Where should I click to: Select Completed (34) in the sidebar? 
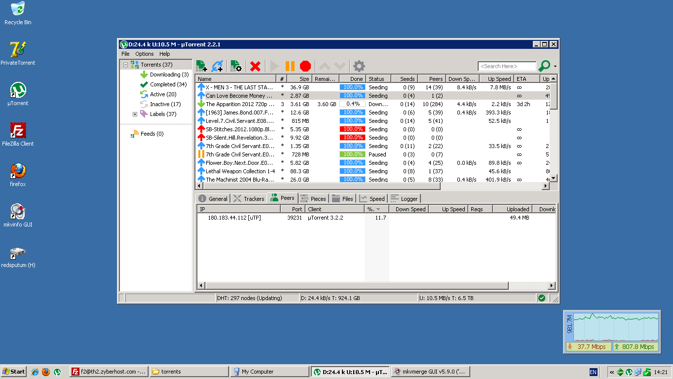[x=168, y=84]
